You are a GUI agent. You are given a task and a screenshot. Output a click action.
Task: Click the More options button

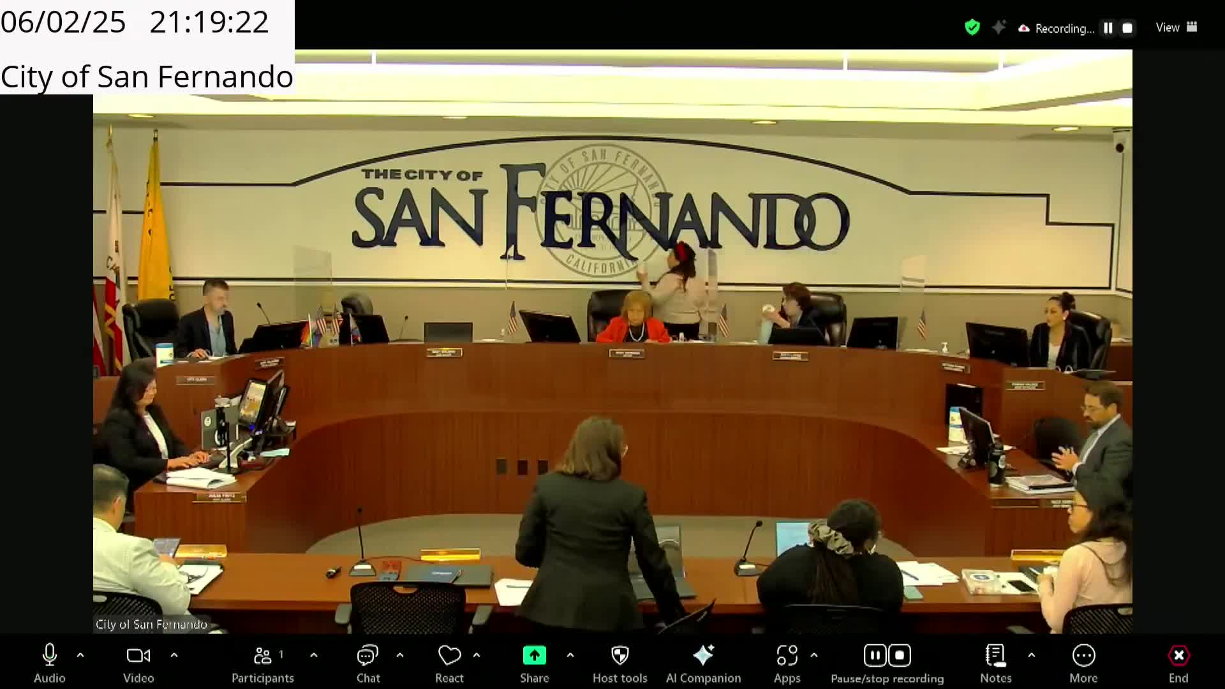tap(1083, 656)
